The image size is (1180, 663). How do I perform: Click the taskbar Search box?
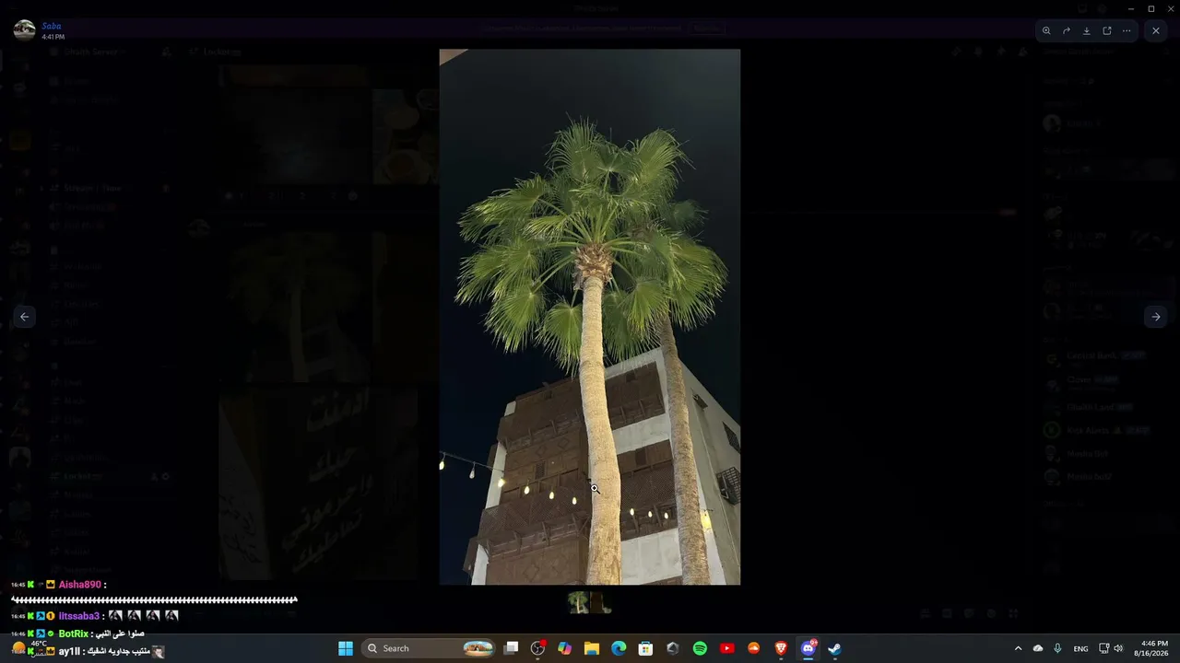(430, 648)
